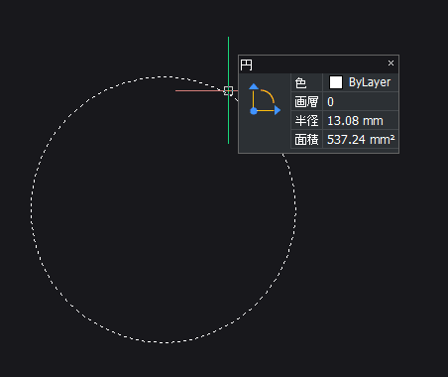Click the 半径 property label
The image size is (448, 377).
coord(306,121)
